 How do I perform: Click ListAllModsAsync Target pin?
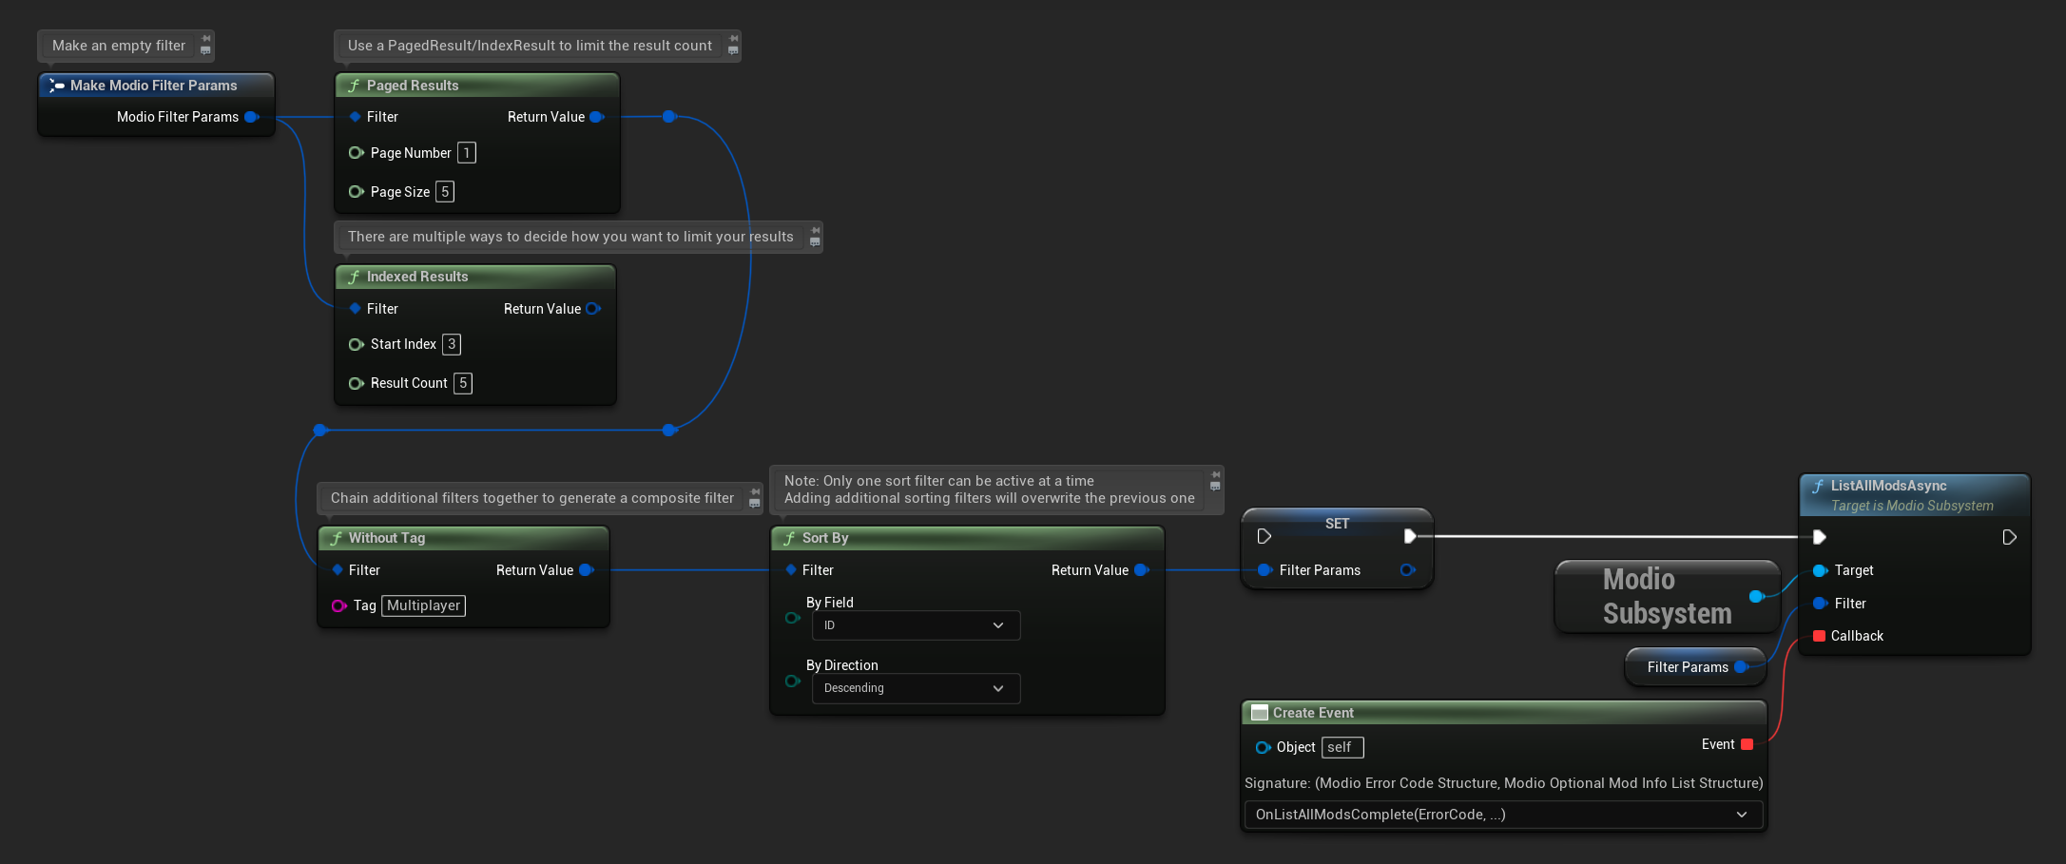(1821, 570)
